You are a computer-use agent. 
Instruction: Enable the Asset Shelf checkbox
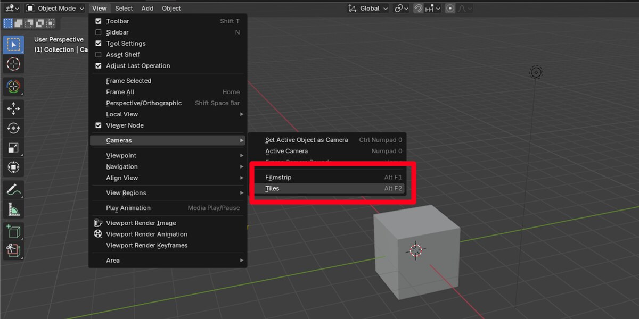pos(98,55)
